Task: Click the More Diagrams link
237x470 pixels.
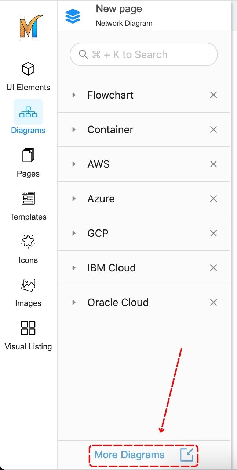Action: [x=130, y=455]
